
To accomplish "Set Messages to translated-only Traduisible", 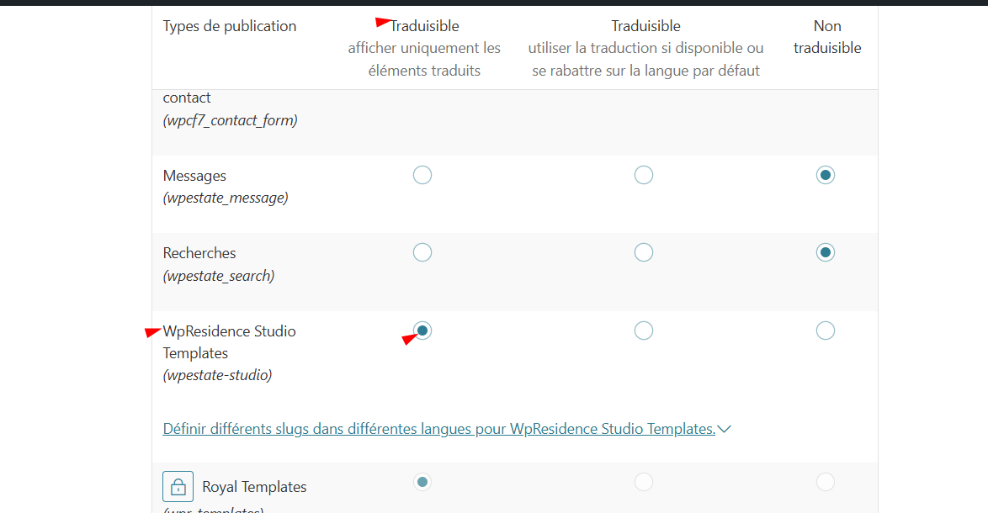I will tap(422, 175).
